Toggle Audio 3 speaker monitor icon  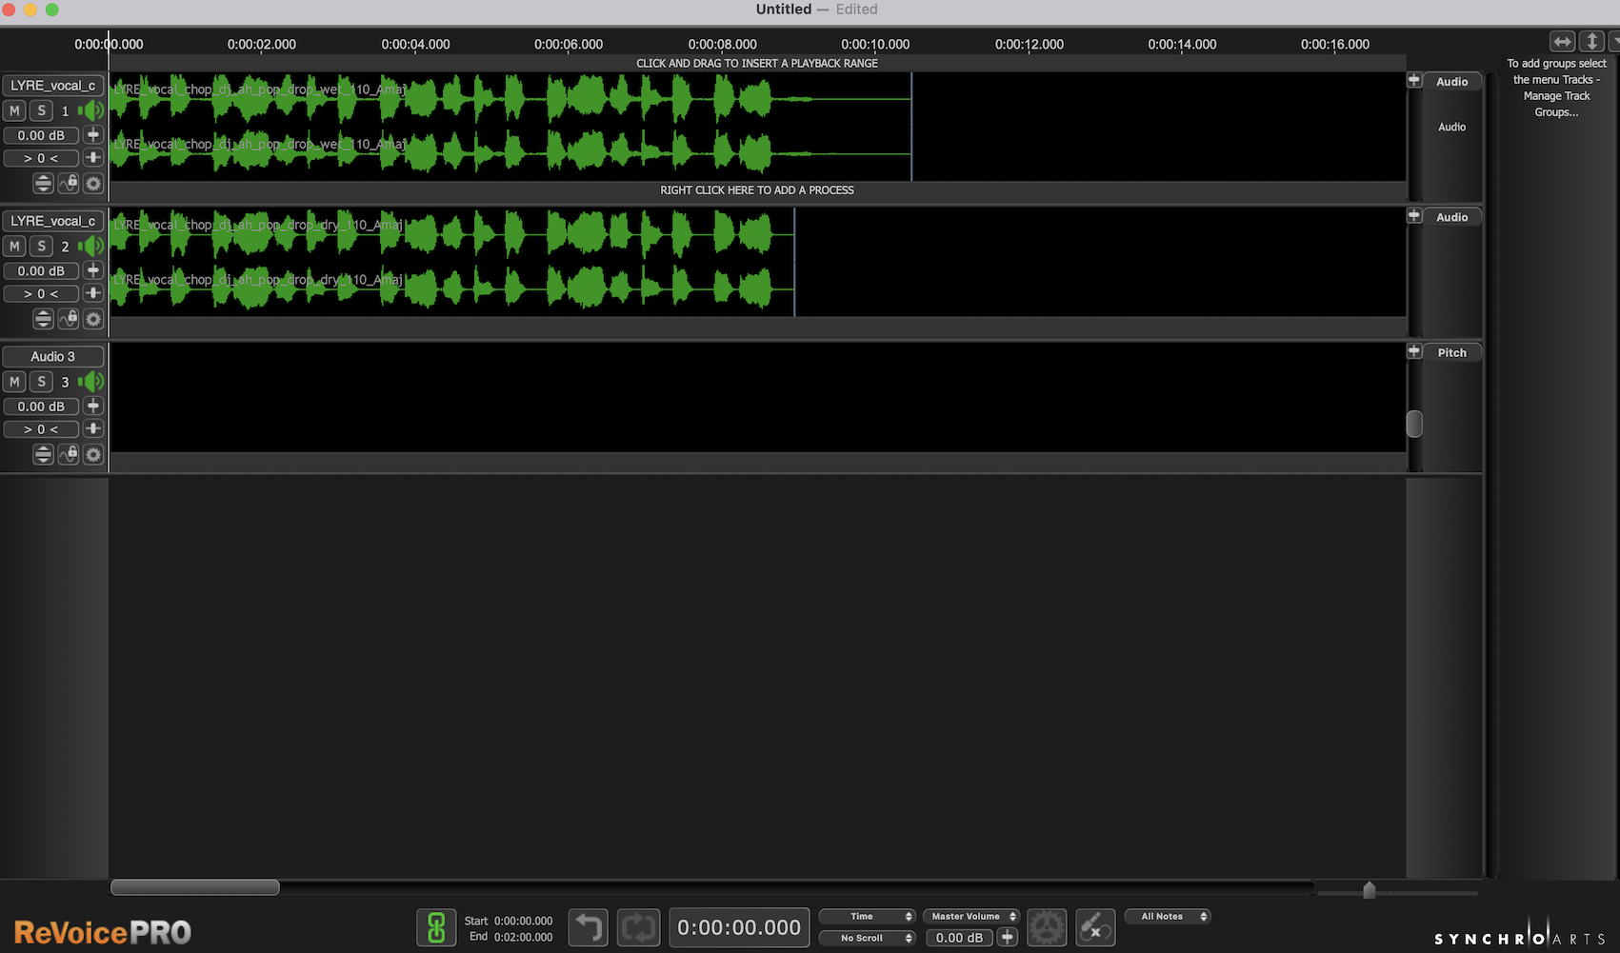(x=91, y=382)
